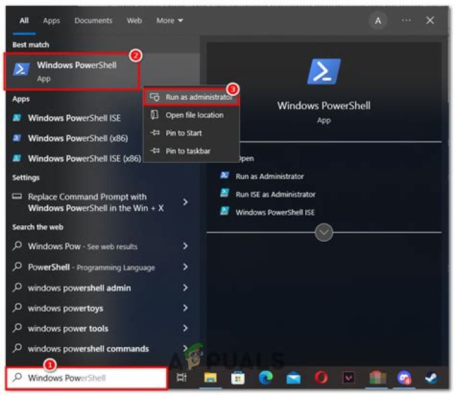This screenshot has width=455, height=395.
Task: Click the shield icon next to Run as administrator
Action: (155, 97)
